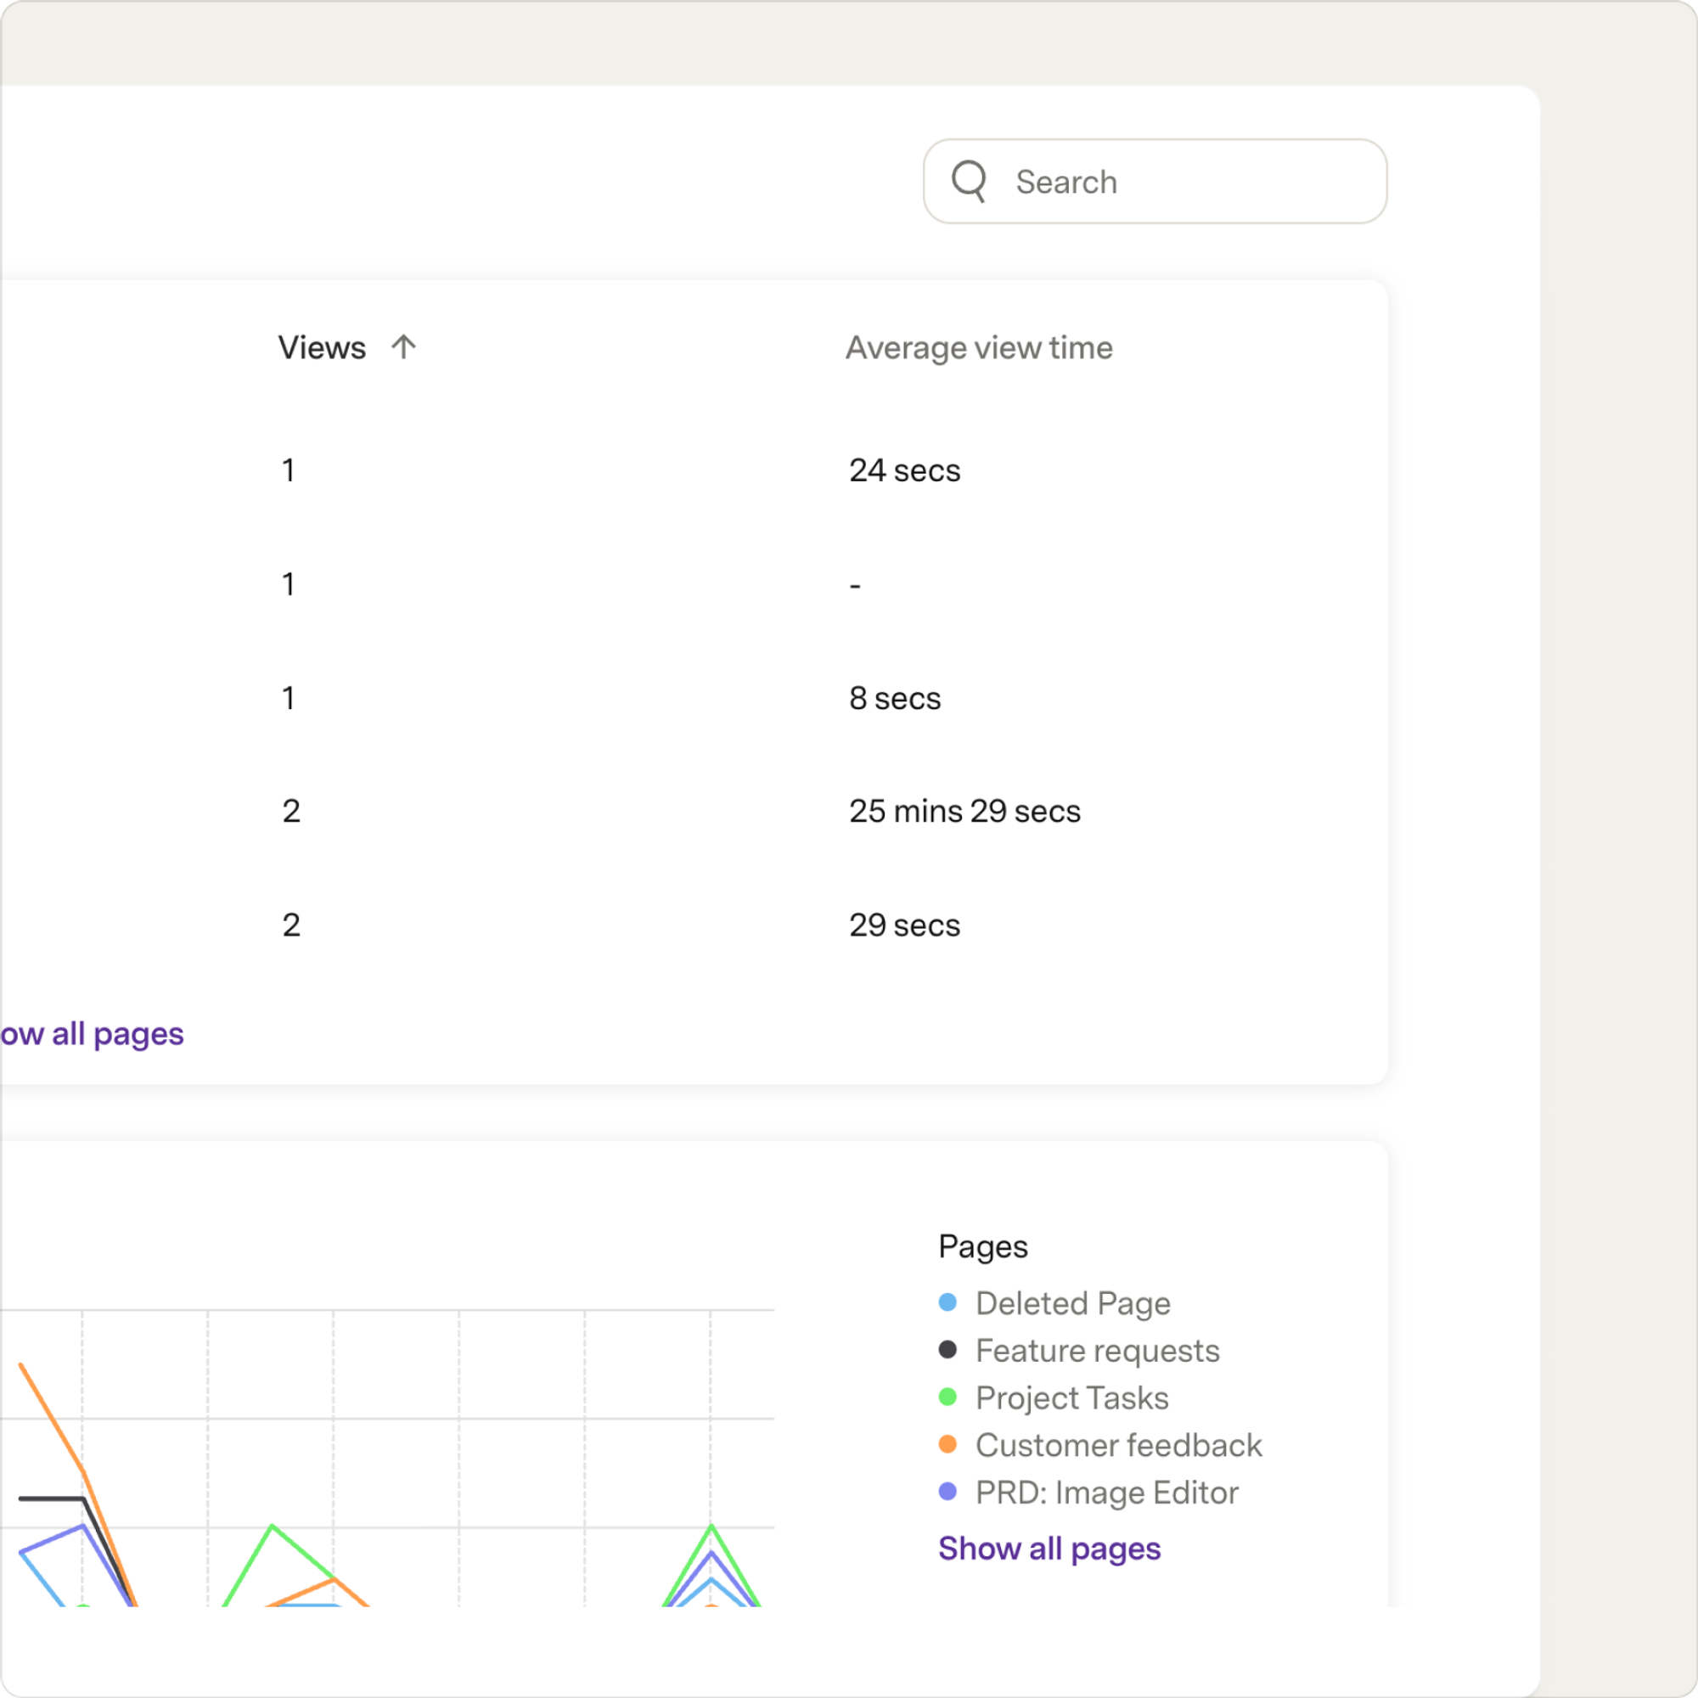The width and height of the screenshot is (1698, 1698).
Task: Sort by the Views column header
Action: (322, 348)
